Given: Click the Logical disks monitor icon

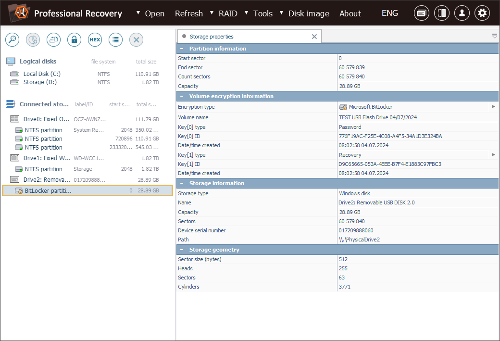Looking at the screenshot, I should 11,62.
